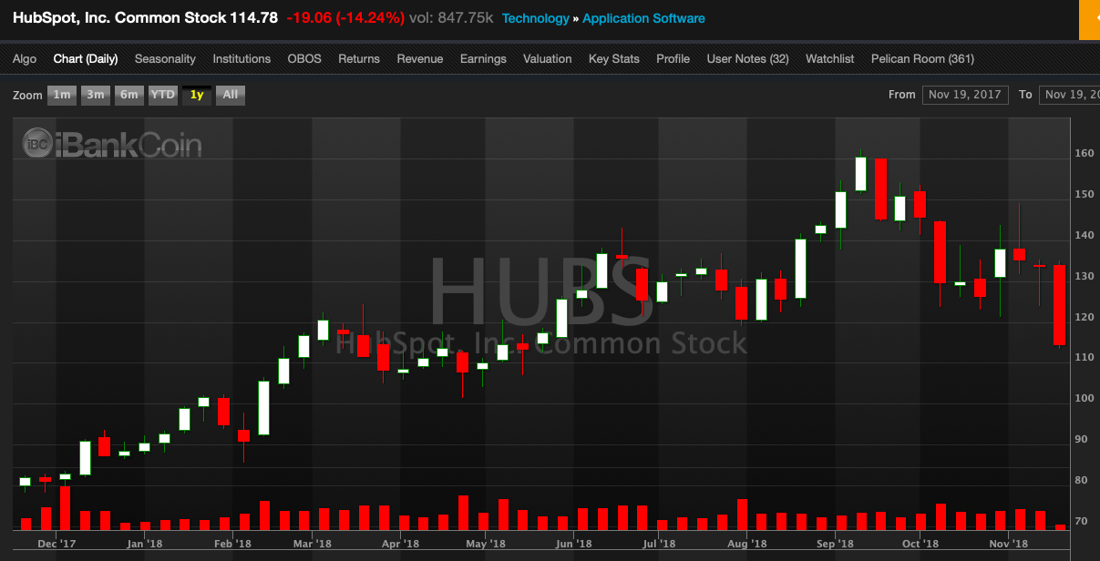The width and height of the screenshot is (1100, 561).
Task: Click the Nov '18 axis label
Action: point(1008,544)
